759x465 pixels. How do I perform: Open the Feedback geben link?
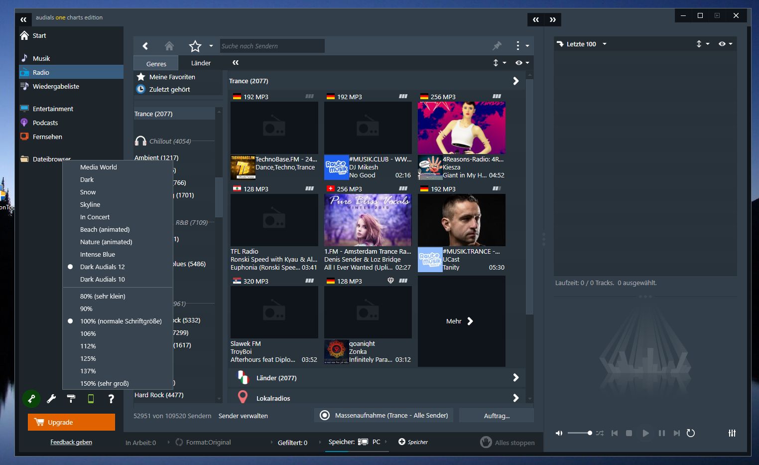[x=71, y=442]
